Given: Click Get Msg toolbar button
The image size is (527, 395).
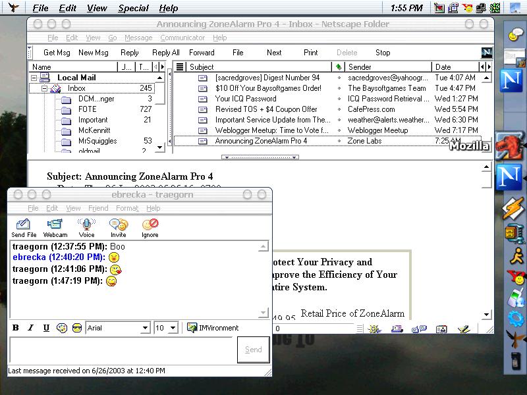Looking at the screenshot, I should 57,53.
